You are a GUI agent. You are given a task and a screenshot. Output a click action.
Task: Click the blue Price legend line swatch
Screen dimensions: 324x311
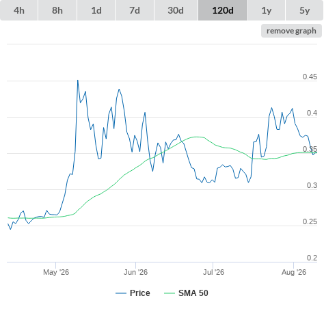[x=121, y=293]
